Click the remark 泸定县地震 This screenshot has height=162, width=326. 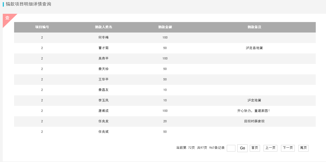click(254, 48)
